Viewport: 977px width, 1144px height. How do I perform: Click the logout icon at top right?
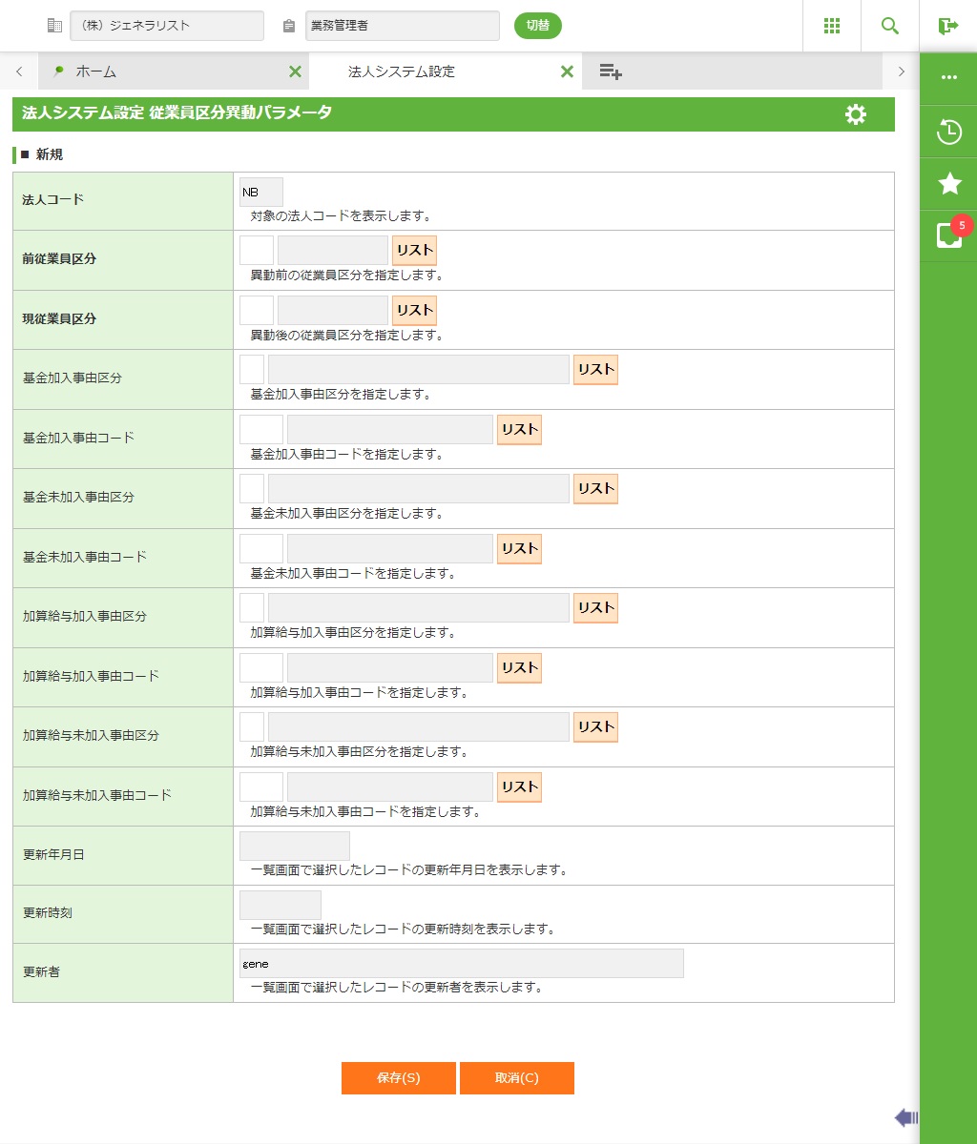point(947,26)
